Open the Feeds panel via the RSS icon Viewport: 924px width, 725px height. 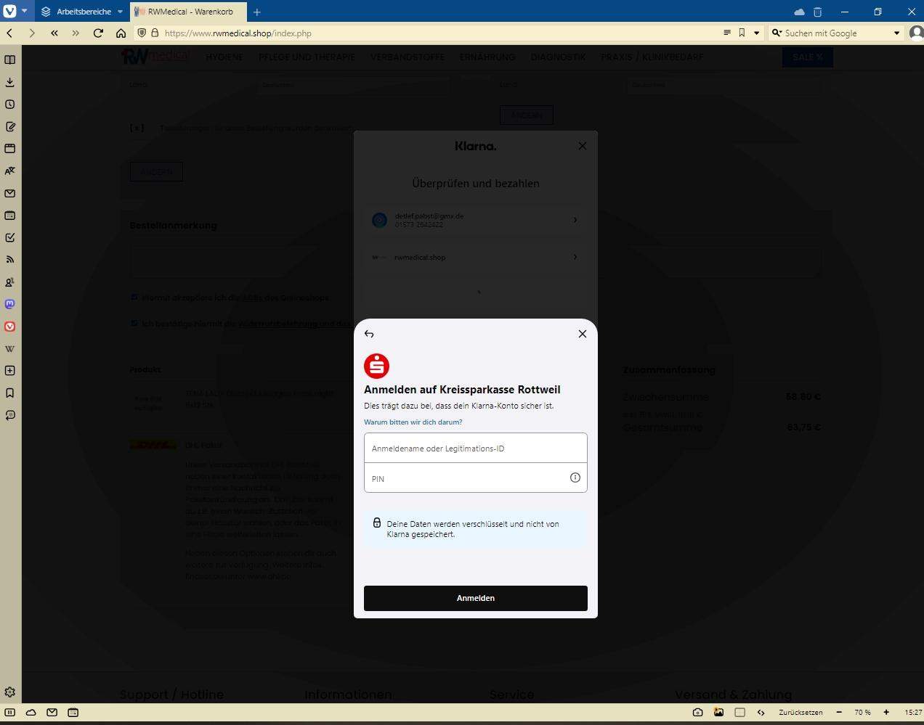coord(9,259)
